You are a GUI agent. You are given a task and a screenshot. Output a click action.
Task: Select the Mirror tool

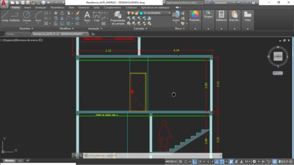click(62, 18)
